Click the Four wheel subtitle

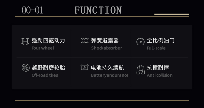point(43,48)
